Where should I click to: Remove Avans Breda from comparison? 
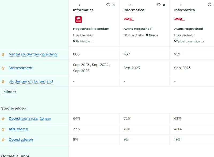(x=164, y=5)
